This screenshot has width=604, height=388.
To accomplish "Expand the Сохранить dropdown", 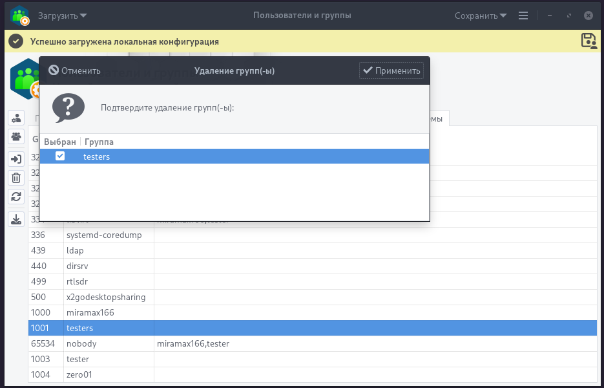I will 481,16.
